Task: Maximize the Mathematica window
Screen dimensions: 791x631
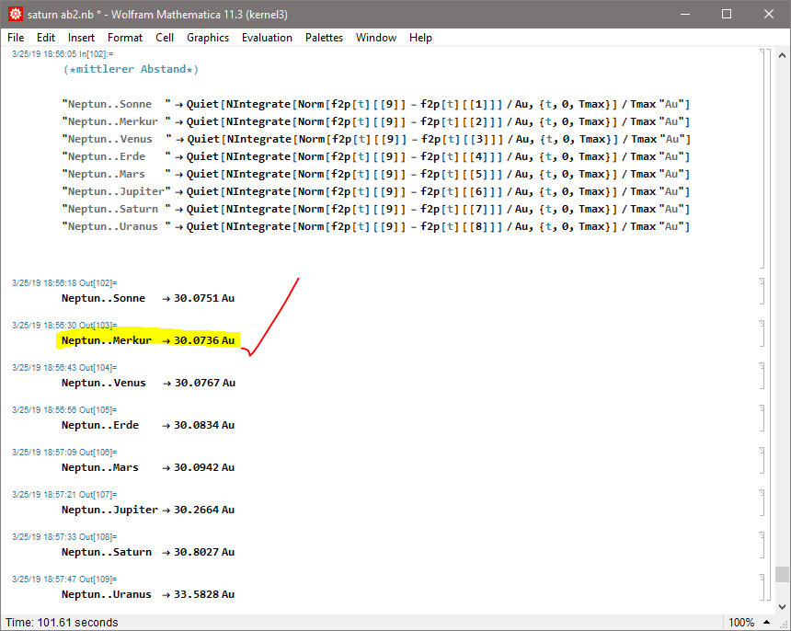Action: (727, 14)
